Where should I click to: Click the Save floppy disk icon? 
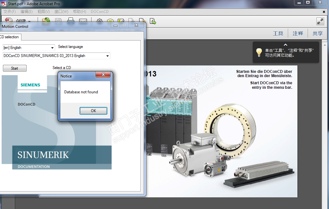(58, 20)
